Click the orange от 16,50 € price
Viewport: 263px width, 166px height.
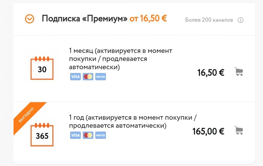(148, 19)
